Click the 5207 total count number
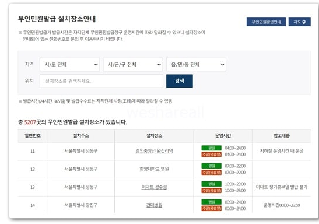 [x=30, y=123]
